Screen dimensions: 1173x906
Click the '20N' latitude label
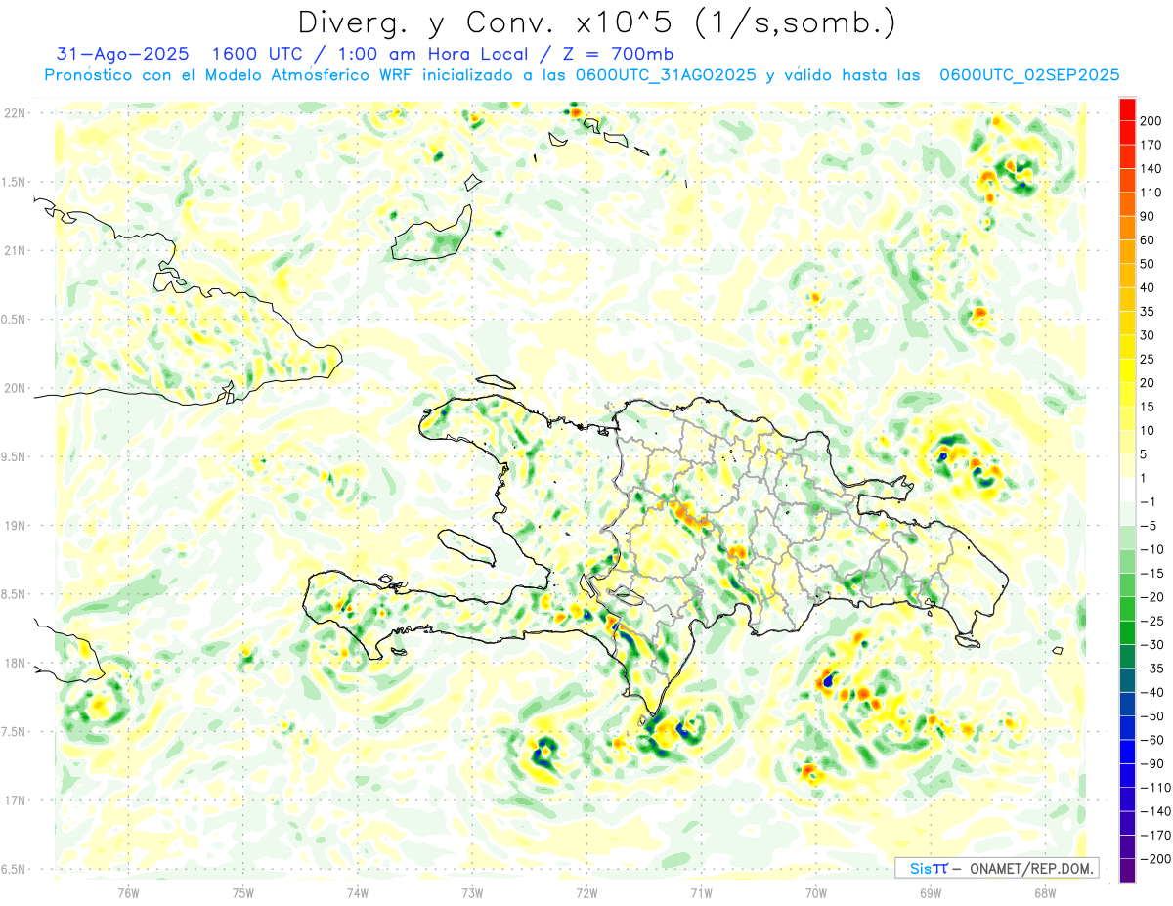[15, 388]
